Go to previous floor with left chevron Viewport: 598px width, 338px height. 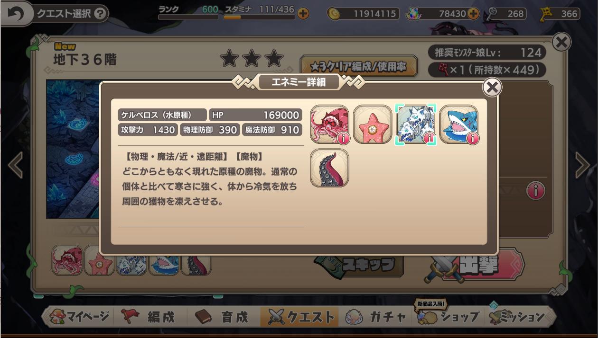pos(15,165)
